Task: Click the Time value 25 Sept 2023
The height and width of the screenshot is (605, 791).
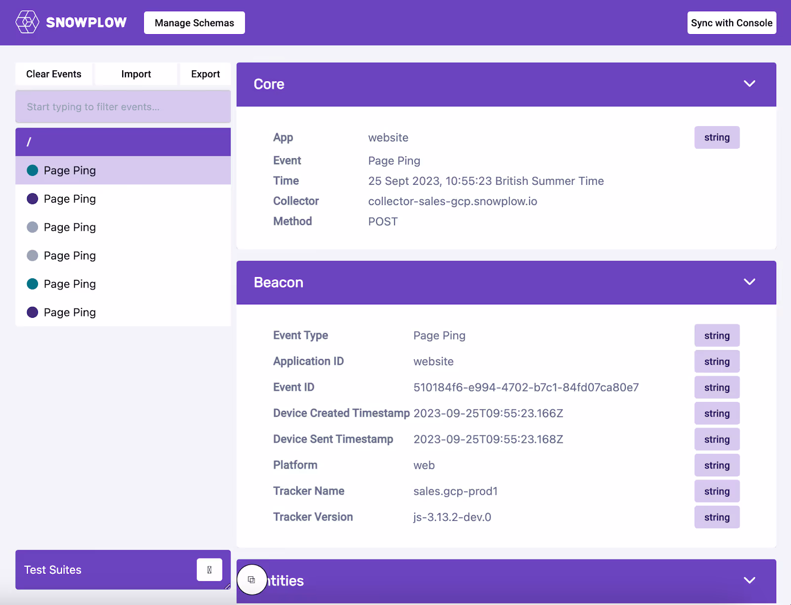Action: [486, 181]
